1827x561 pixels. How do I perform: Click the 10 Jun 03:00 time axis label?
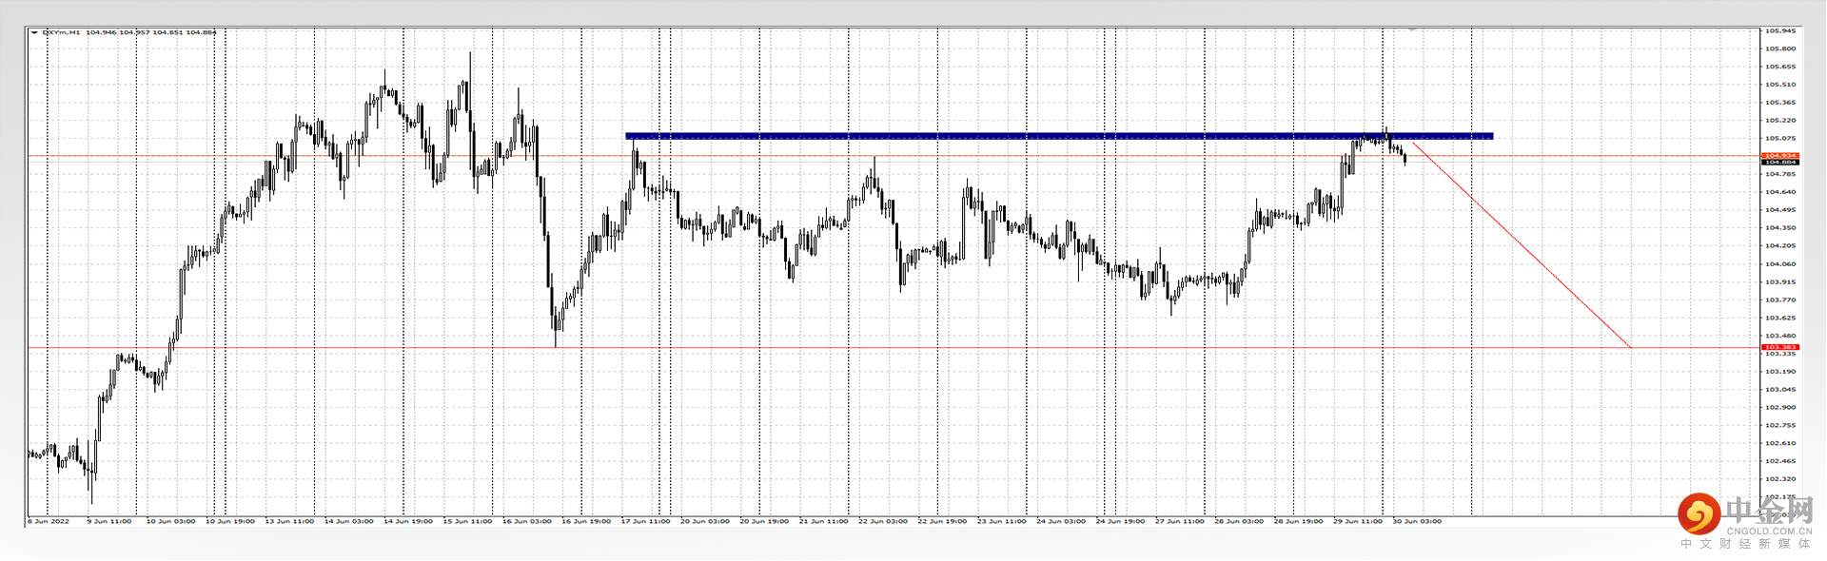point(170,521)
